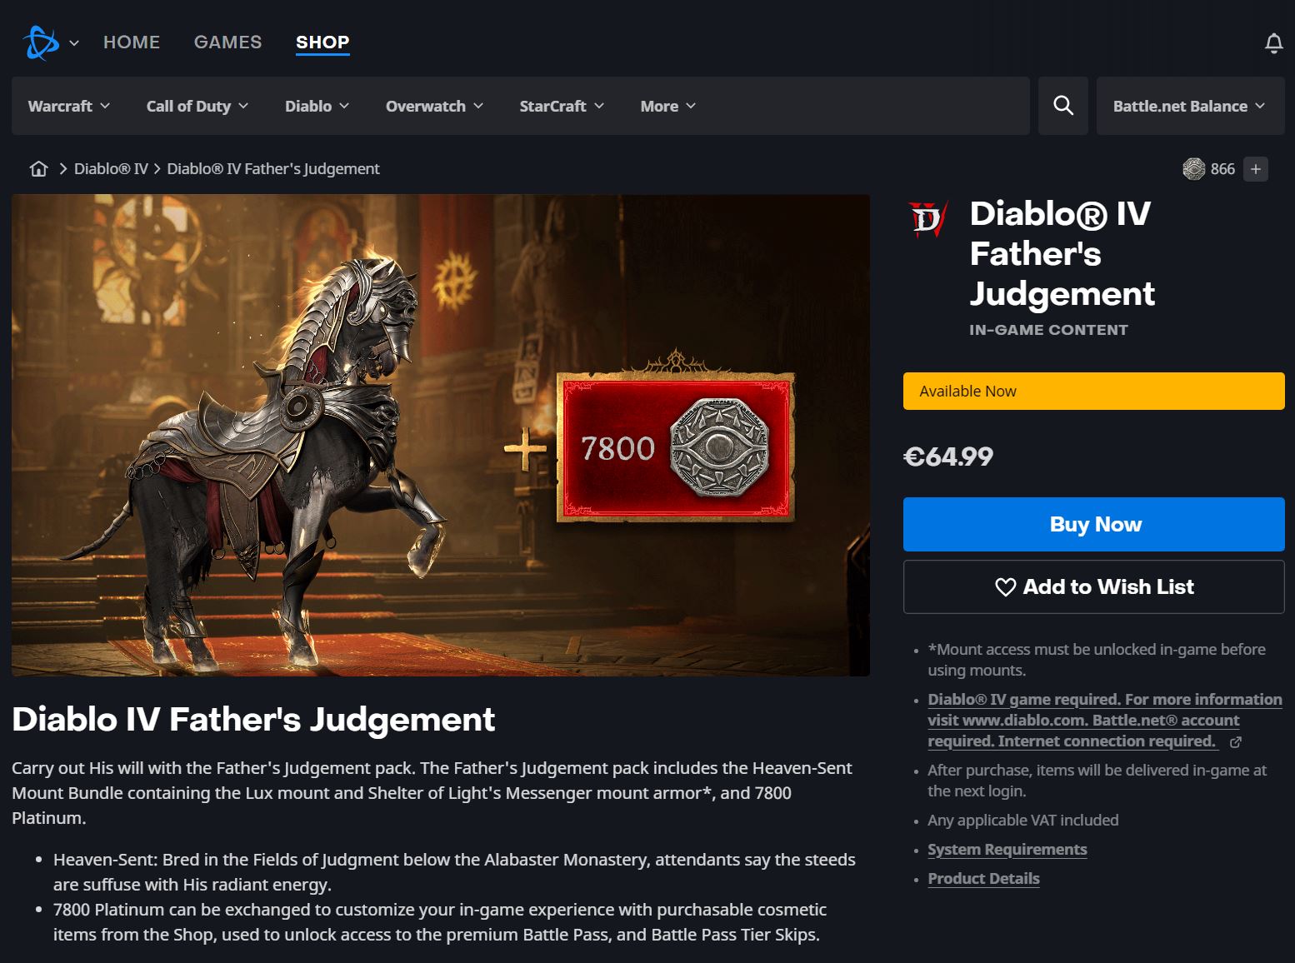Go to the HOME tab

pos(132,42)
